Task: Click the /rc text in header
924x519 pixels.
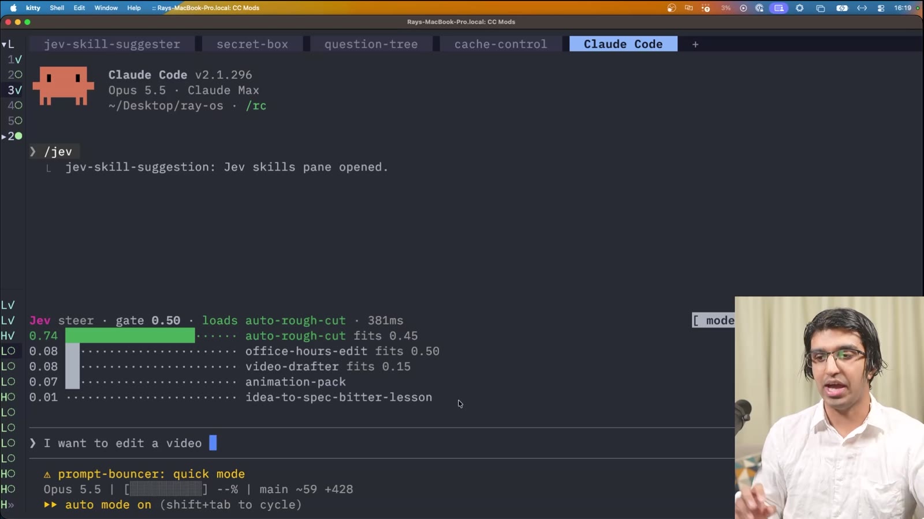Action: tap(256, 106)
